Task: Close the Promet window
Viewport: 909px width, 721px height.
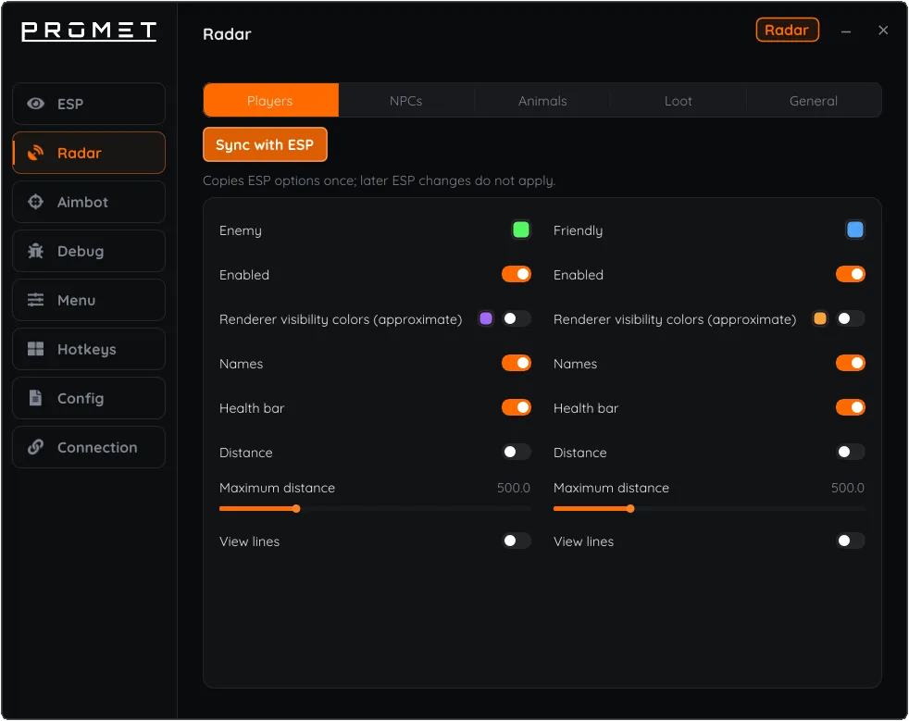Action: point(883,31)
